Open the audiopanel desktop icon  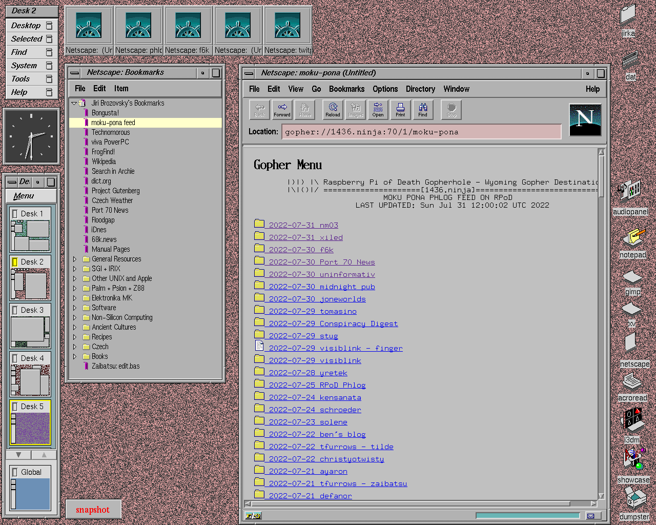(630, 191)
